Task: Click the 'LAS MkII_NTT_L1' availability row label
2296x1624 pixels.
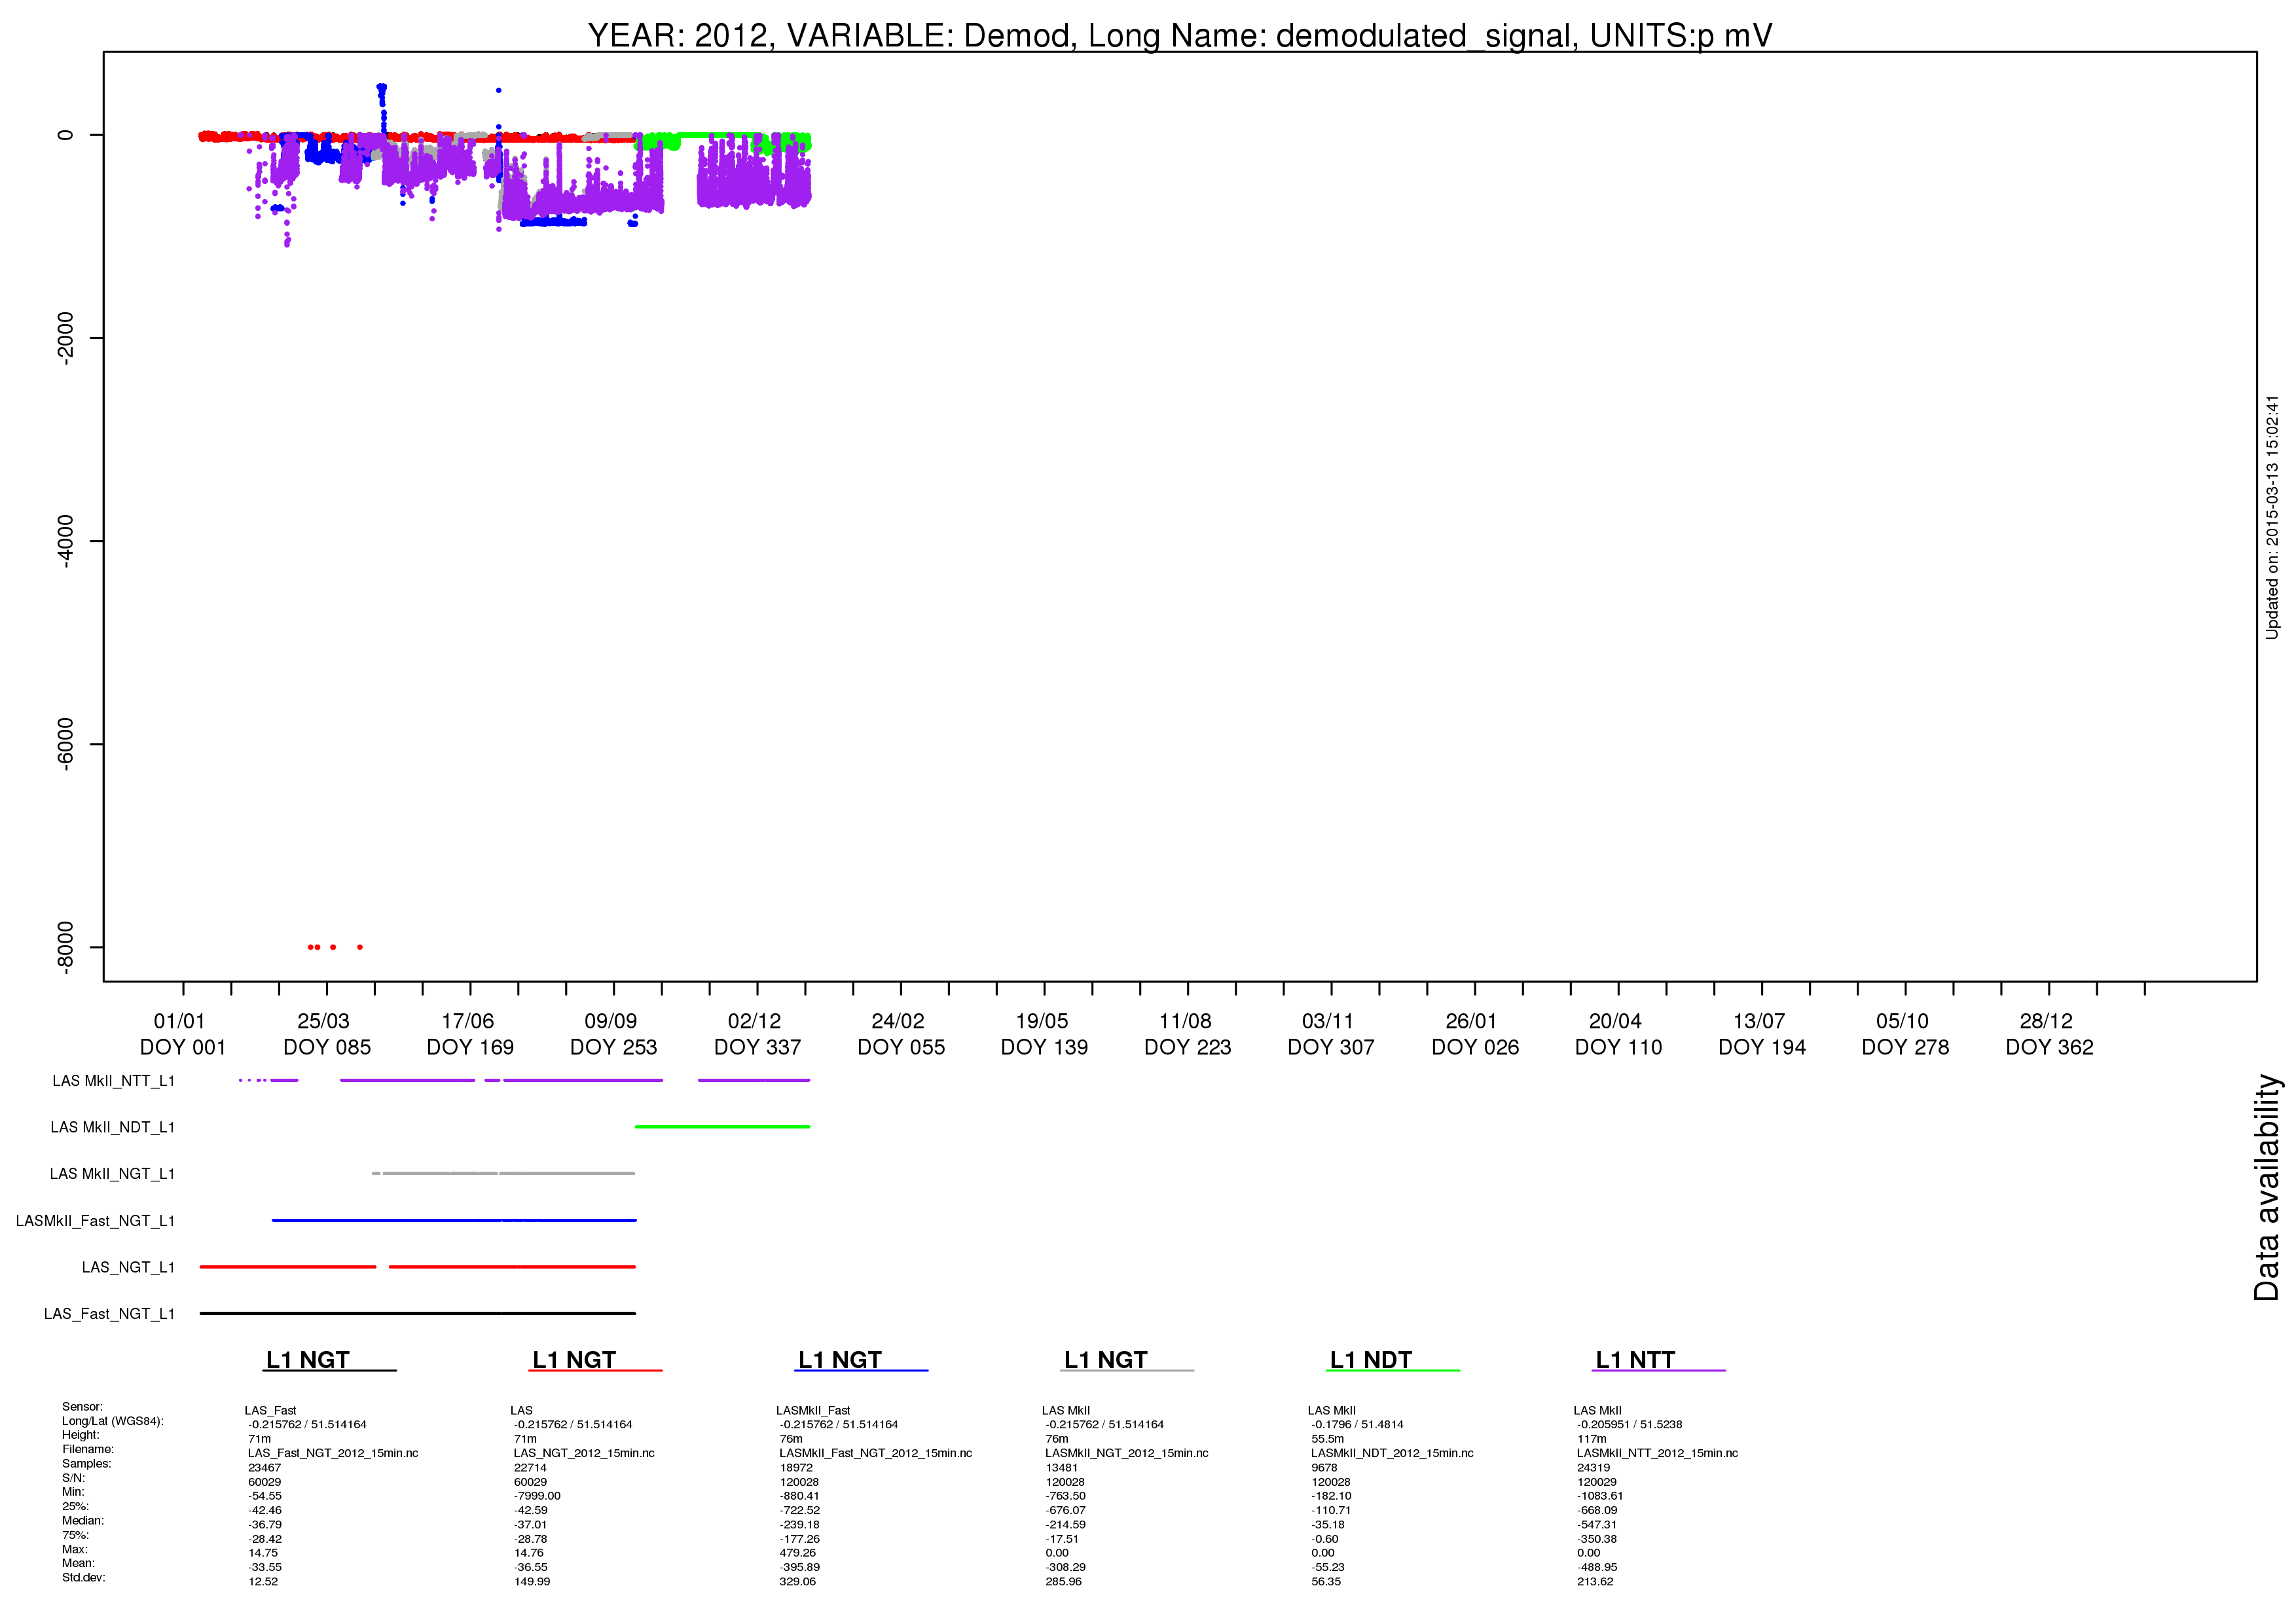Action: click(x=113, y=1081)
